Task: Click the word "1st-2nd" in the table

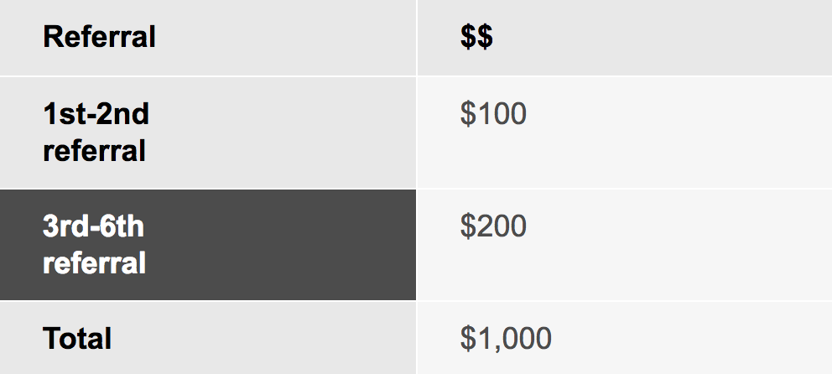Action: (96, 113)
